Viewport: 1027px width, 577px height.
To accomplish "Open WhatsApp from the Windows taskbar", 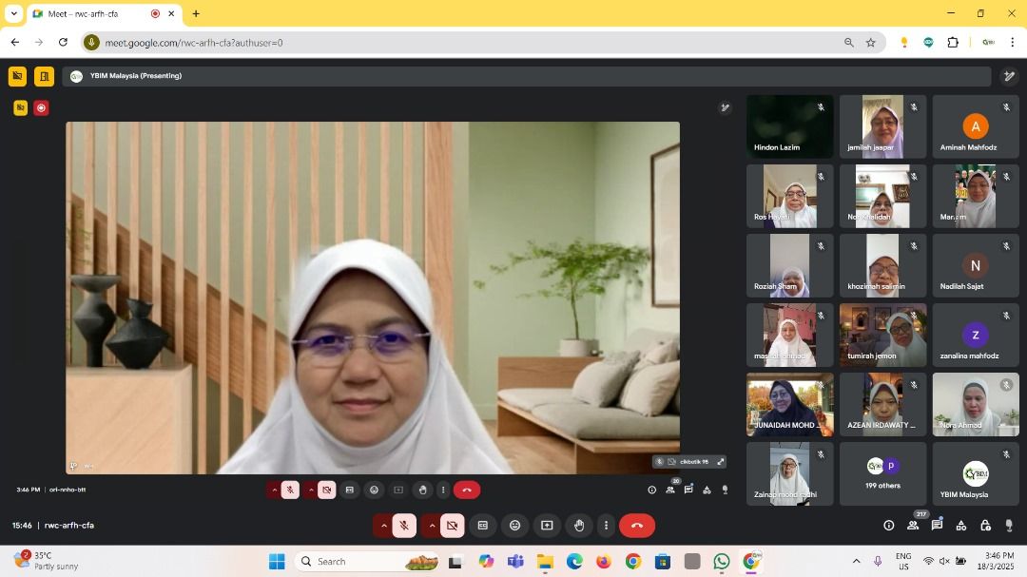I will coord(722,561).
